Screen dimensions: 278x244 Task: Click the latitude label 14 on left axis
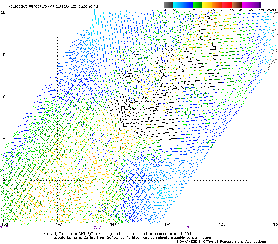[x=3, y=138]
